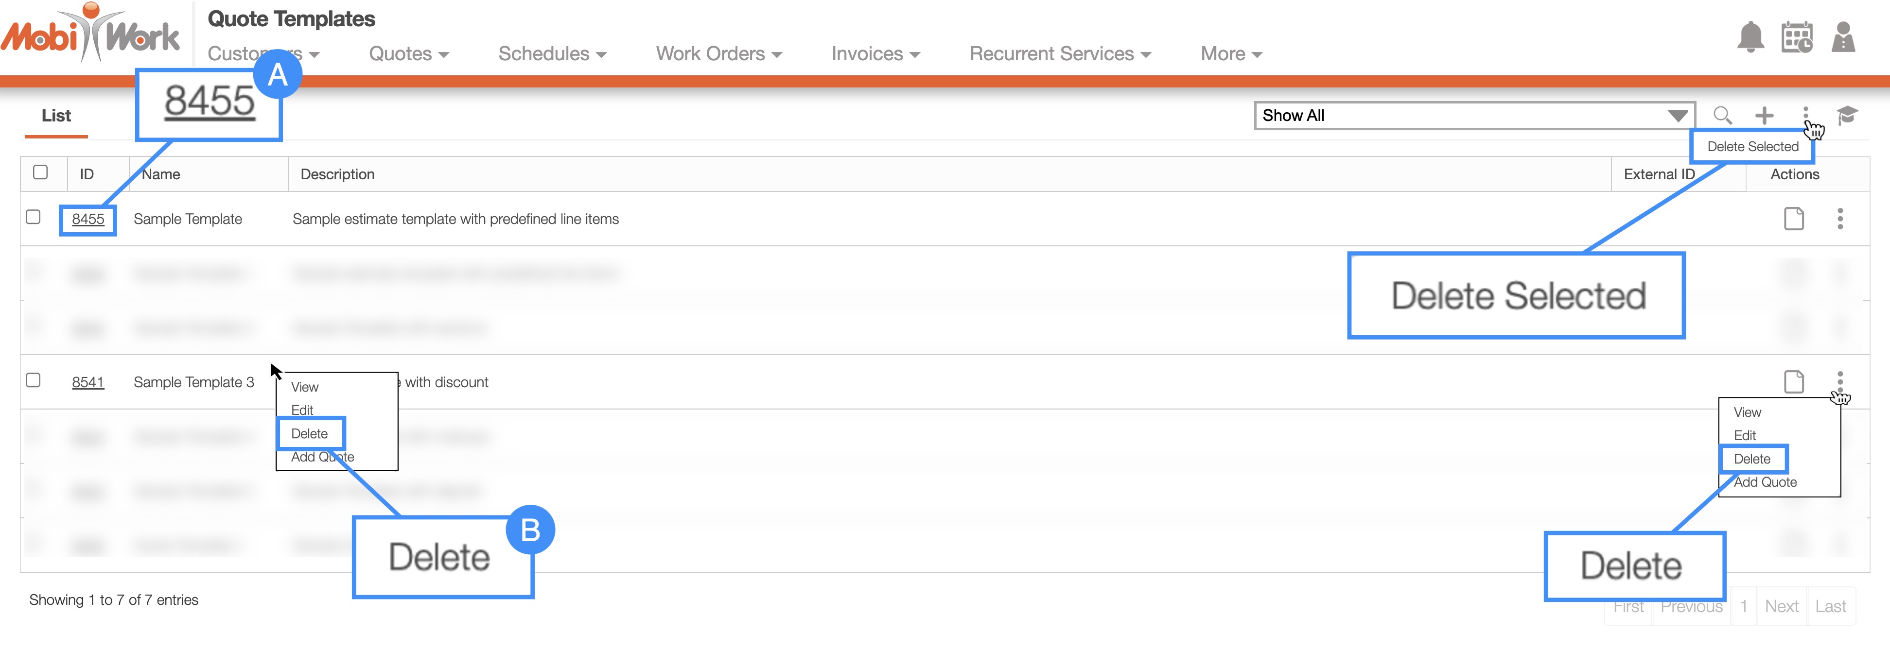Expand the Work Orders navigation dropdown
Screen dimensions: 1890x650
pos(718,54)
